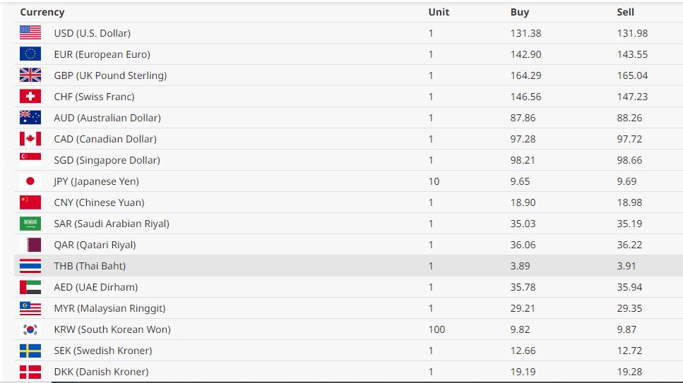Click the Swiss flag icon
Image resolution: width=683 pixels, height=383 pixels.
click(x=30, y=96)
